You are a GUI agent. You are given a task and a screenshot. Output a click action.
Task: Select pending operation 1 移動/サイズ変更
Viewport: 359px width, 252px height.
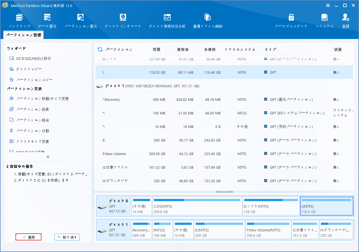click(x=51, y=174)
